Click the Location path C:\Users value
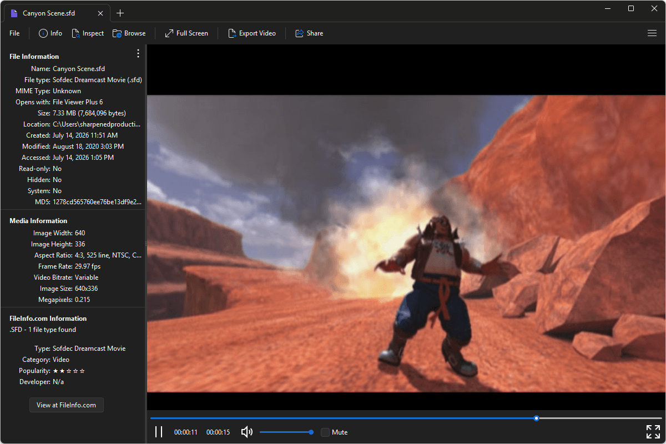 pos(97,124)
